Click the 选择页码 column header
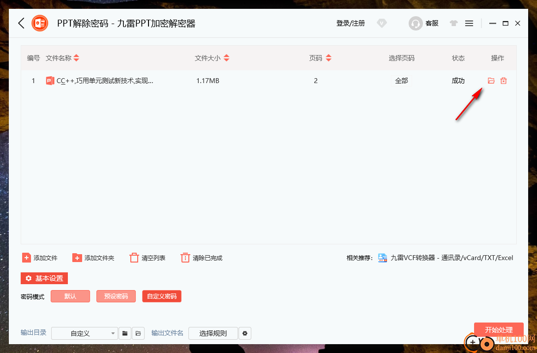The height and width of the screenshot is (353, 537). (x=401, y=58)
